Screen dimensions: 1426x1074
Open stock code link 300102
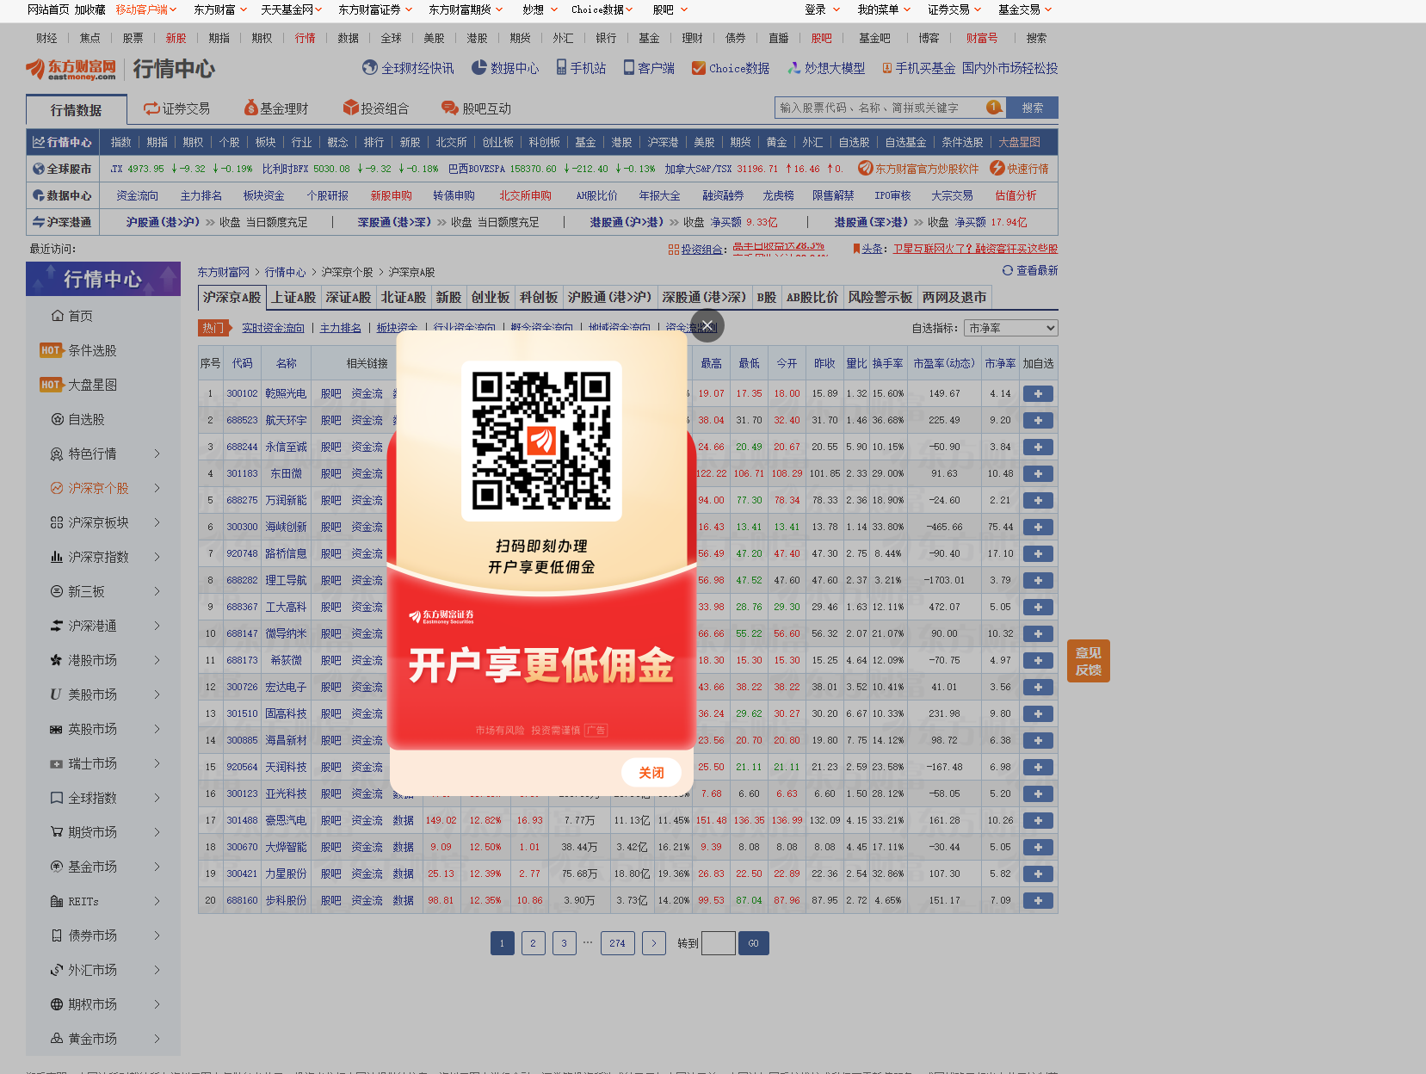point(242,393)
